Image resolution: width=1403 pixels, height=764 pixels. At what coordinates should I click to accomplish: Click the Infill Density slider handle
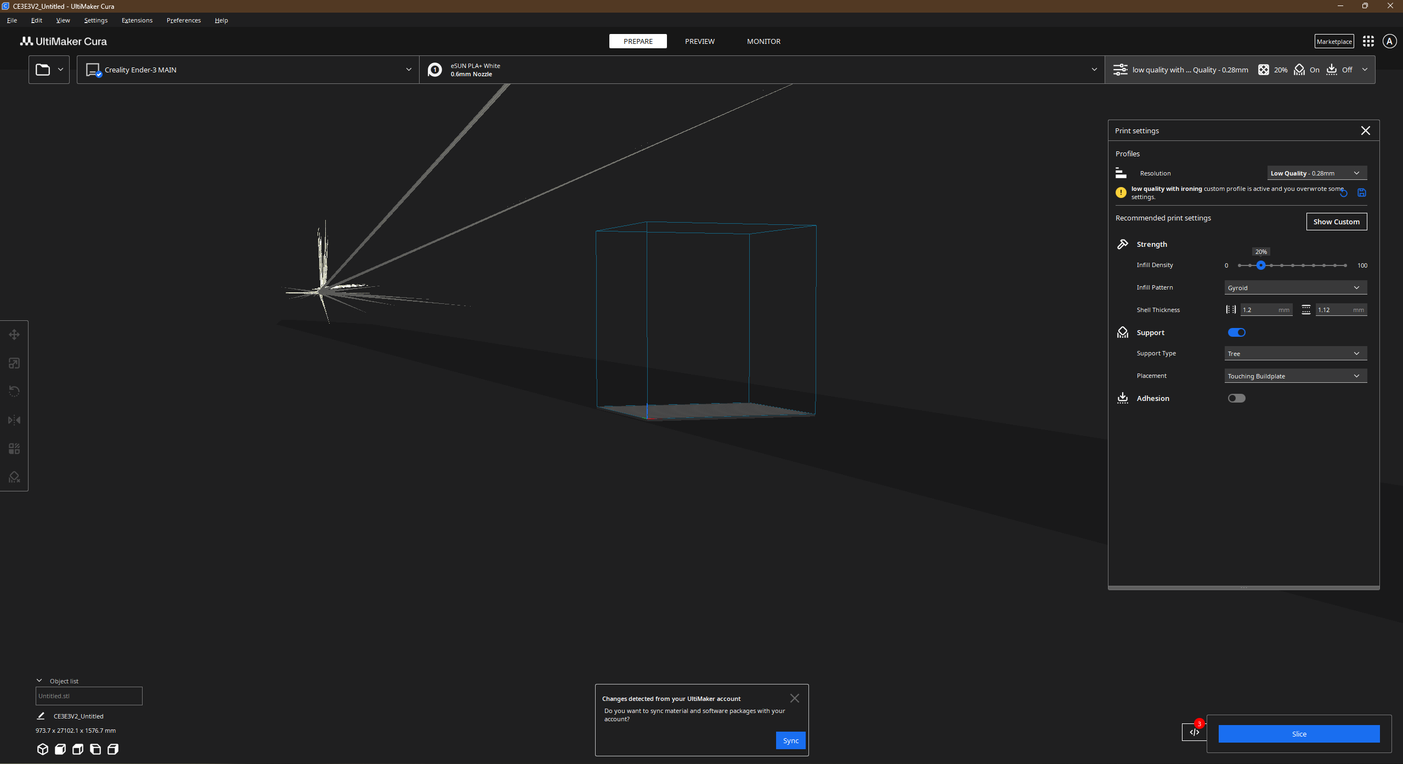pos(1261,265)
